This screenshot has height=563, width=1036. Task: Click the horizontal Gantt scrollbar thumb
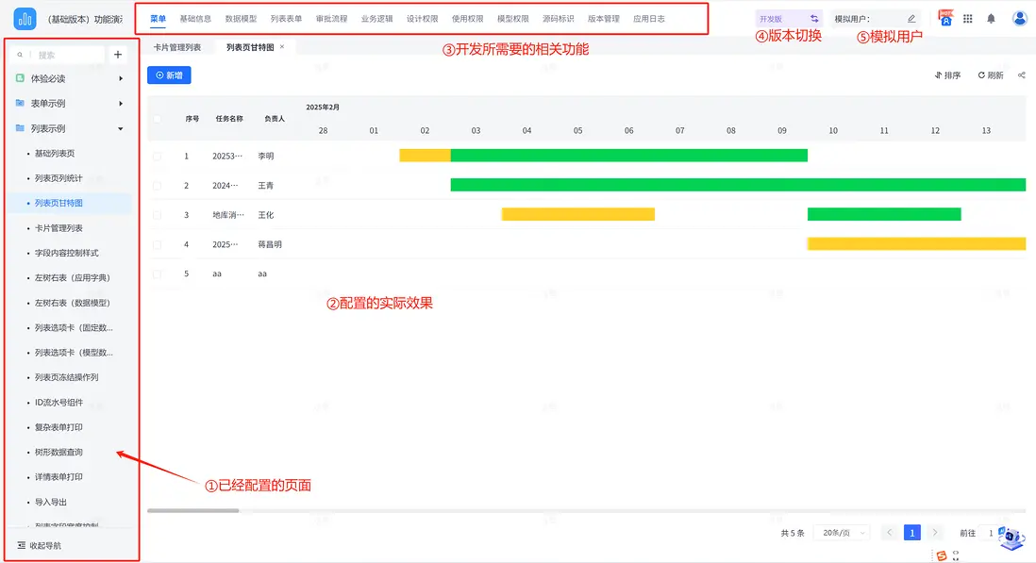(192, 510)
